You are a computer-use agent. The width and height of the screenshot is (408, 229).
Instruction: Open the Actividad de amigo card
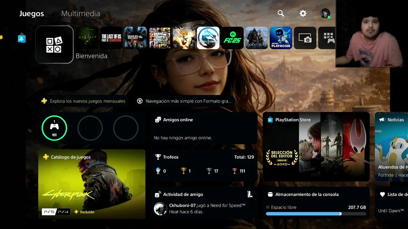(204, 203)
